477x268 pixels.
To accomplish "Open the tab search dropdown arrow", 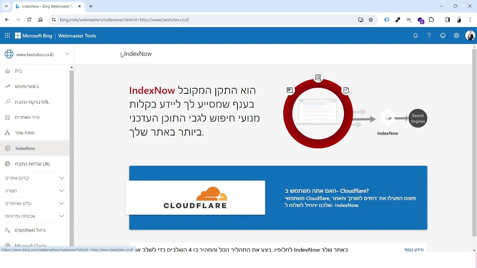I will pyautogui.click(x=6, y=6).
